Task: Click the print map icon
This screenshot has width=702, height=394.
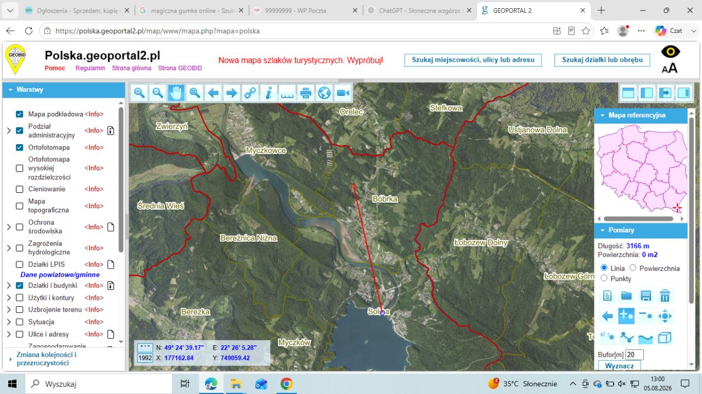Action: [306, 93]
